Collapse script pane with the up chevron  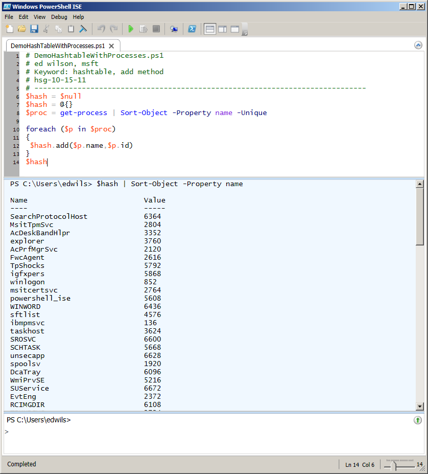418,46
